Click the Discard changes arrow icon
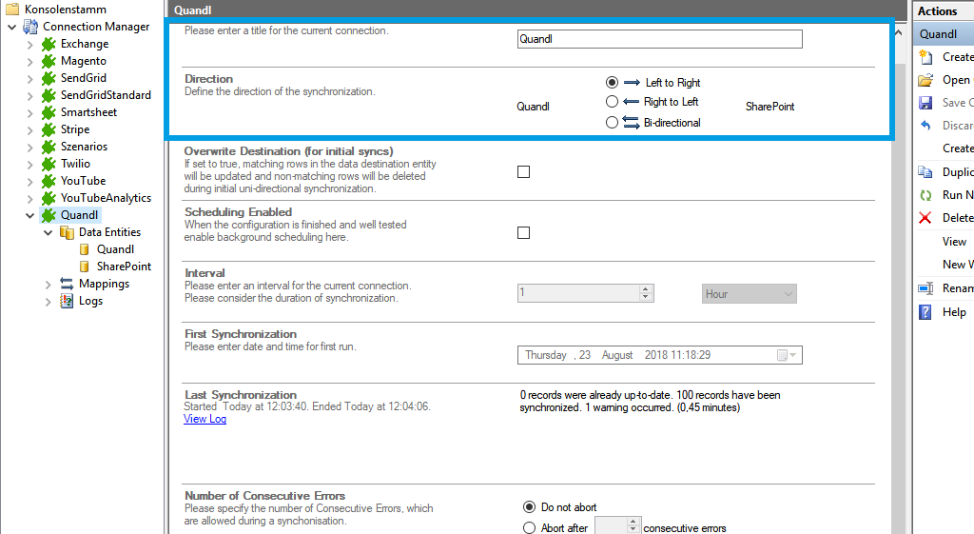This screenshot has width=974, height=534. pos(925,126)
